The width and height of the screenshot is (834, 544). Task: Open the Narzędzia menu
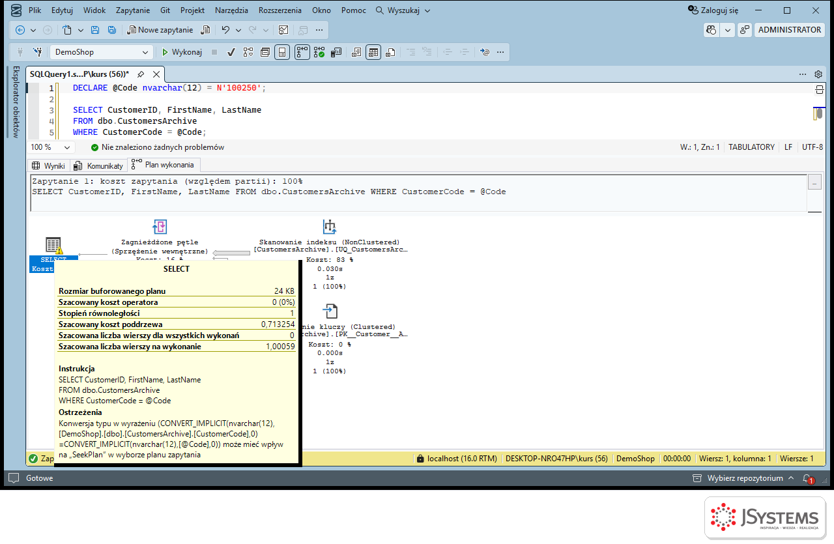tap(232, 10)
